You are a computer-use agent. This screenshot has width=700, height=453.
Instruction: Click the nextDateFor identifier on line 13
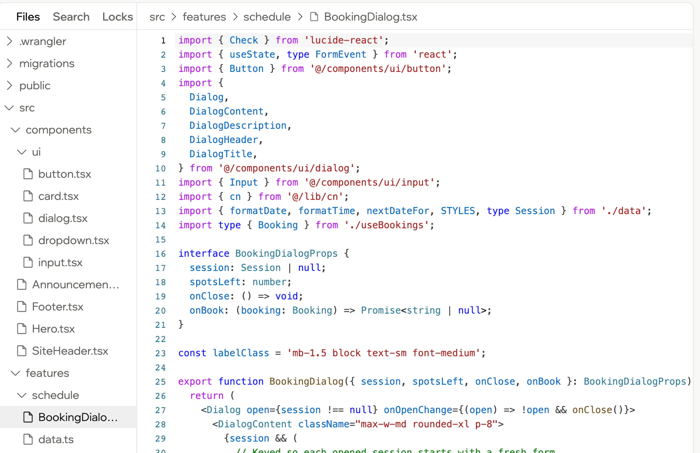[x=398, y=211]
